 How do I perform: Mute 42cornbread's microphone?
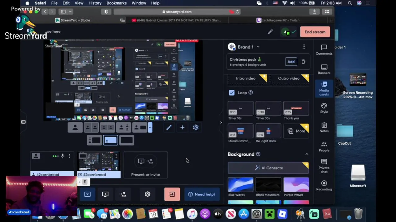62,156
